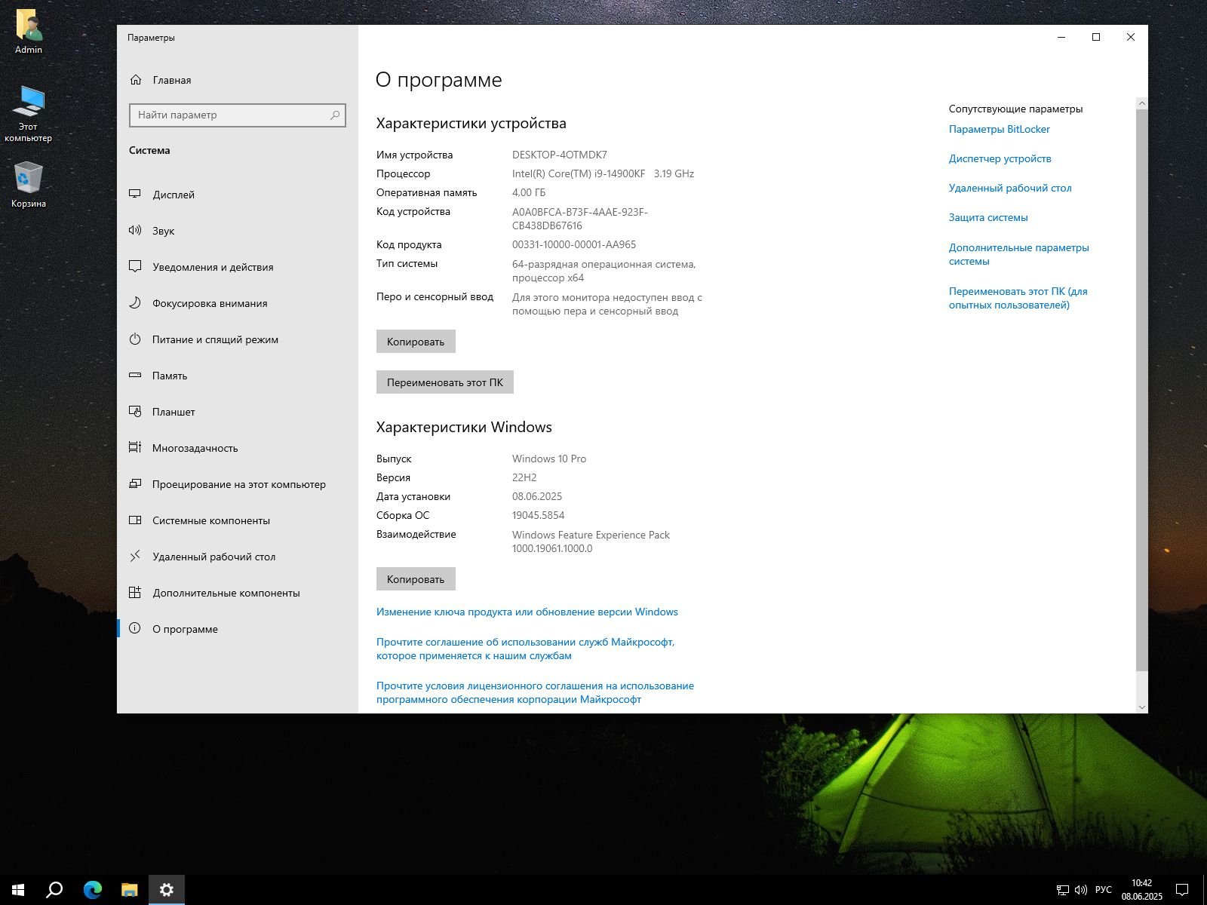Open Защита системы link
Viewport: 1207px width, 905px height.
point(988,217)
